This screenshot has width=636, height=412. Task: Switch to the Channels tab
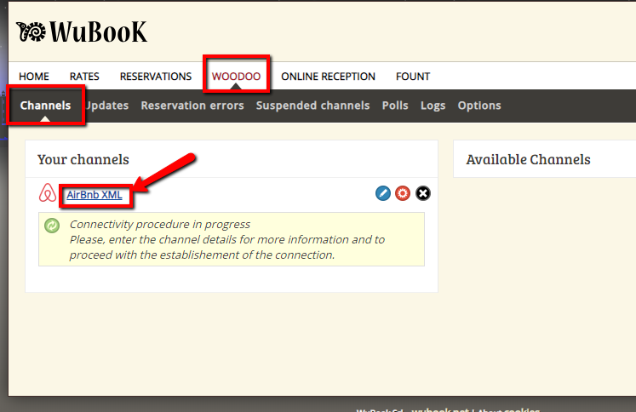(x=45, y=106)
